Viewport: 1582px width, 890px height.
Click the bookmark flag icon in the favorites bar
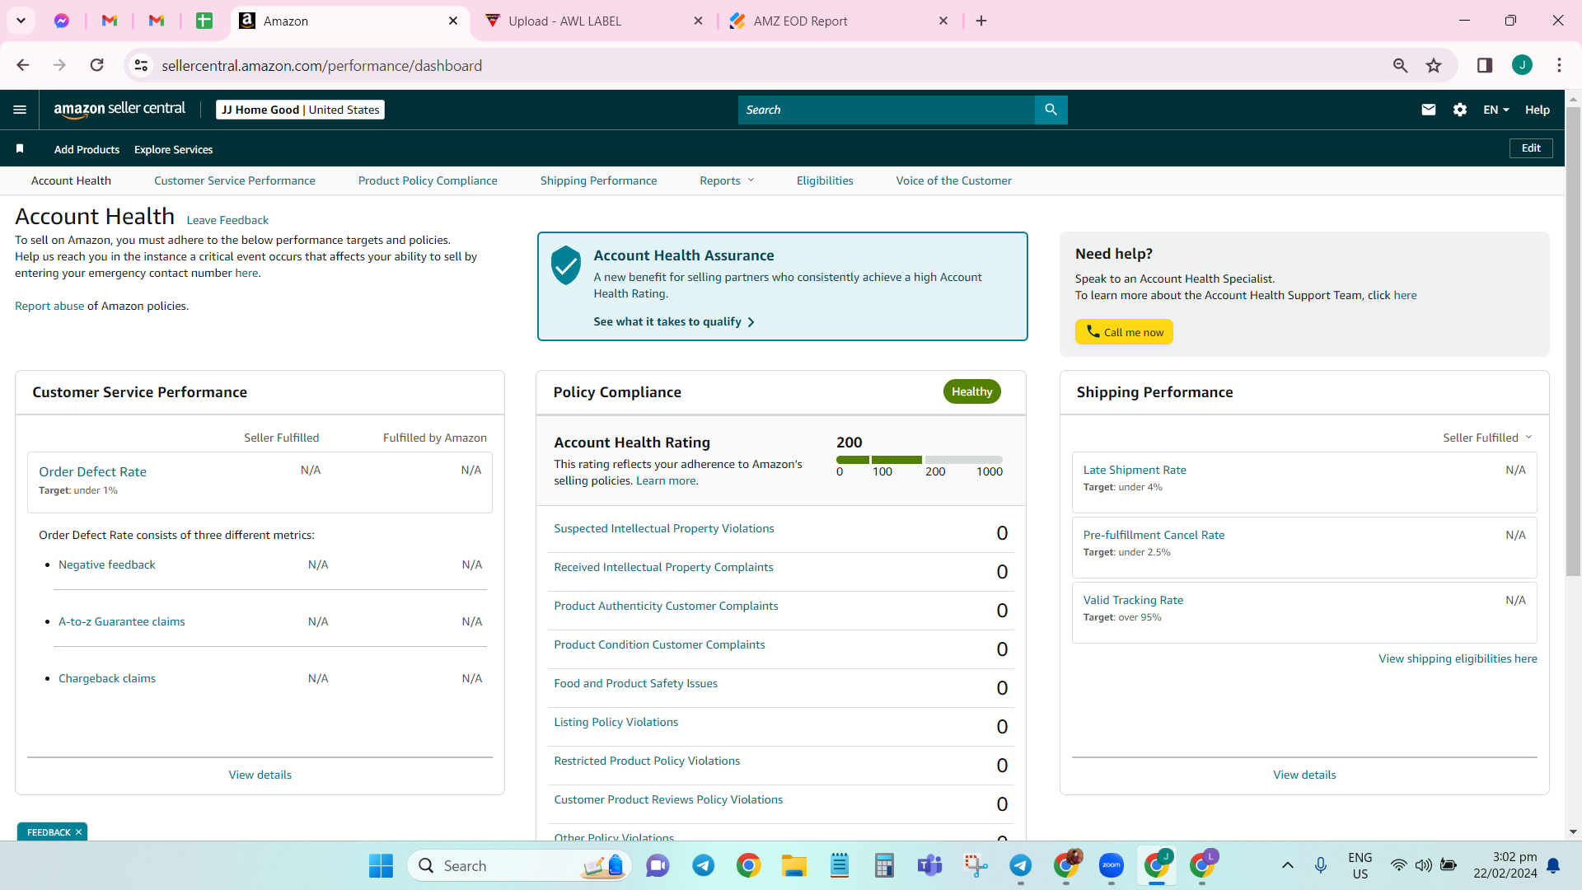pyautogui.click(x=20, y=148)
